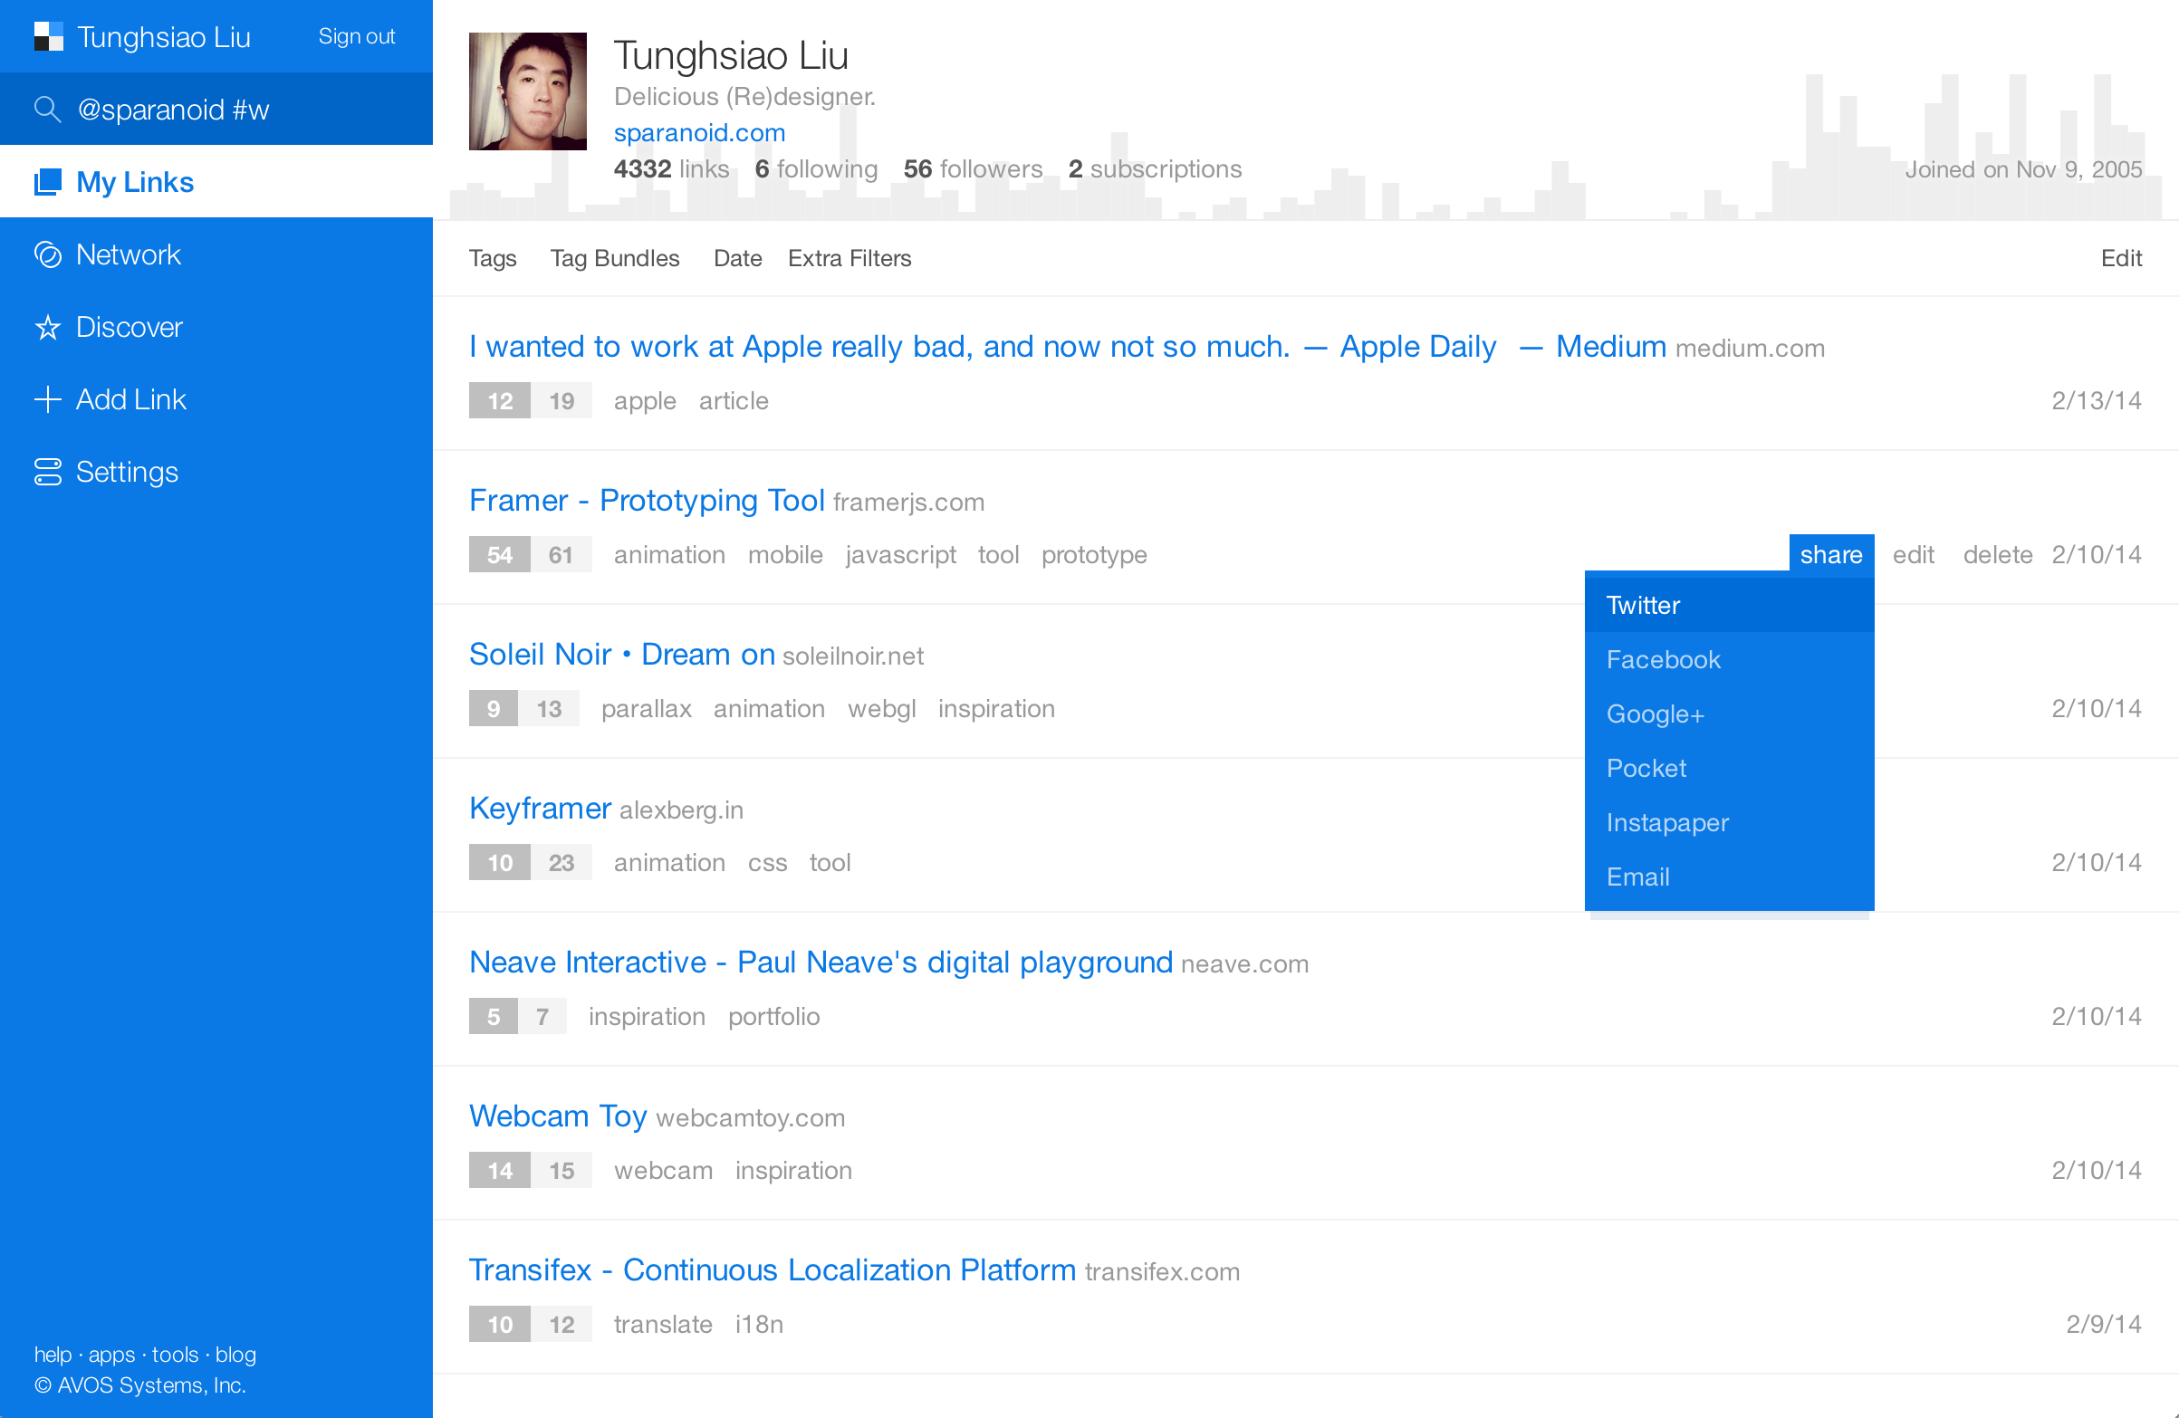
Task: Open Framer - Prototyping Tool link
Action: [647, 501]
